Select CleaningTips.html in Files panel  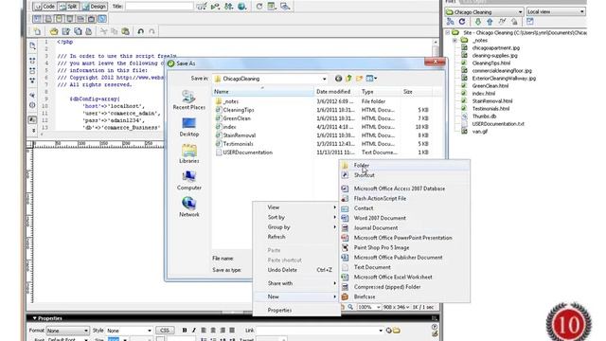tap(490, 63)
